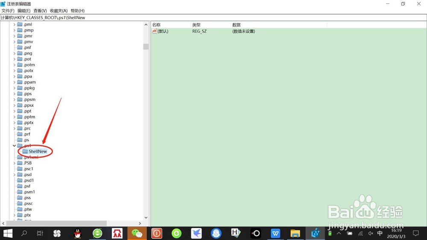
Task: Click tree pane scroll up arrow
Action: pos(146,25)
